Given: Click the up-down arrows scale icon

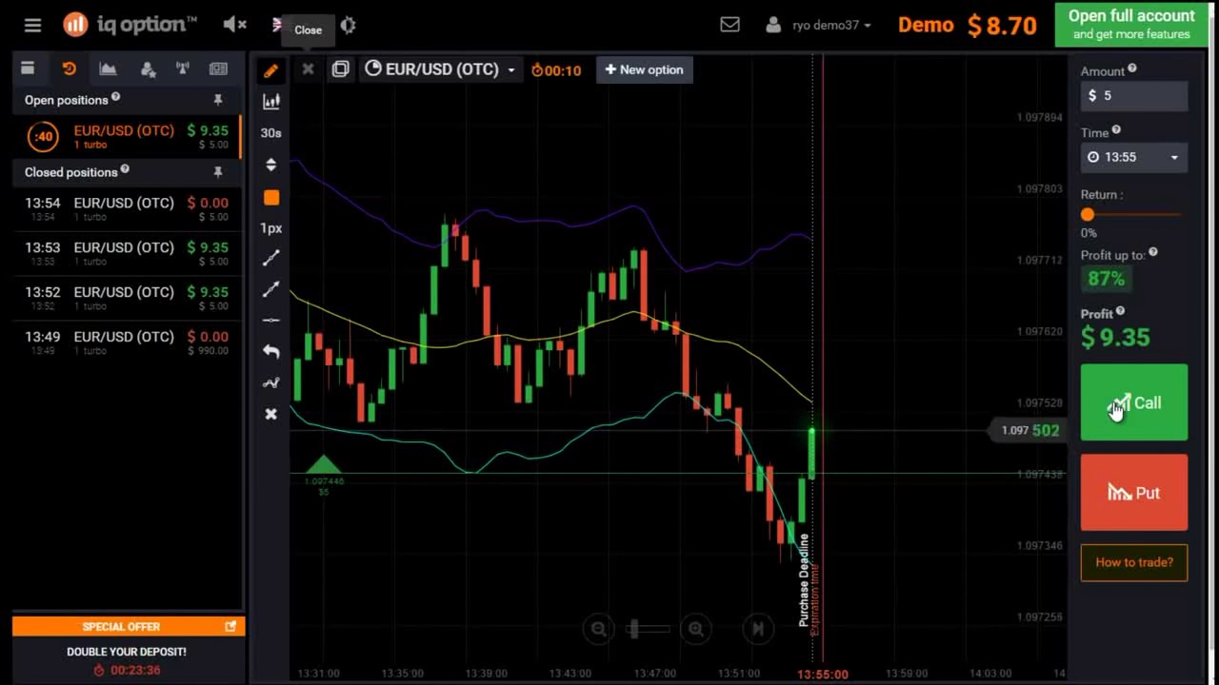Looking at the screenshot, I should click(271, 165).
